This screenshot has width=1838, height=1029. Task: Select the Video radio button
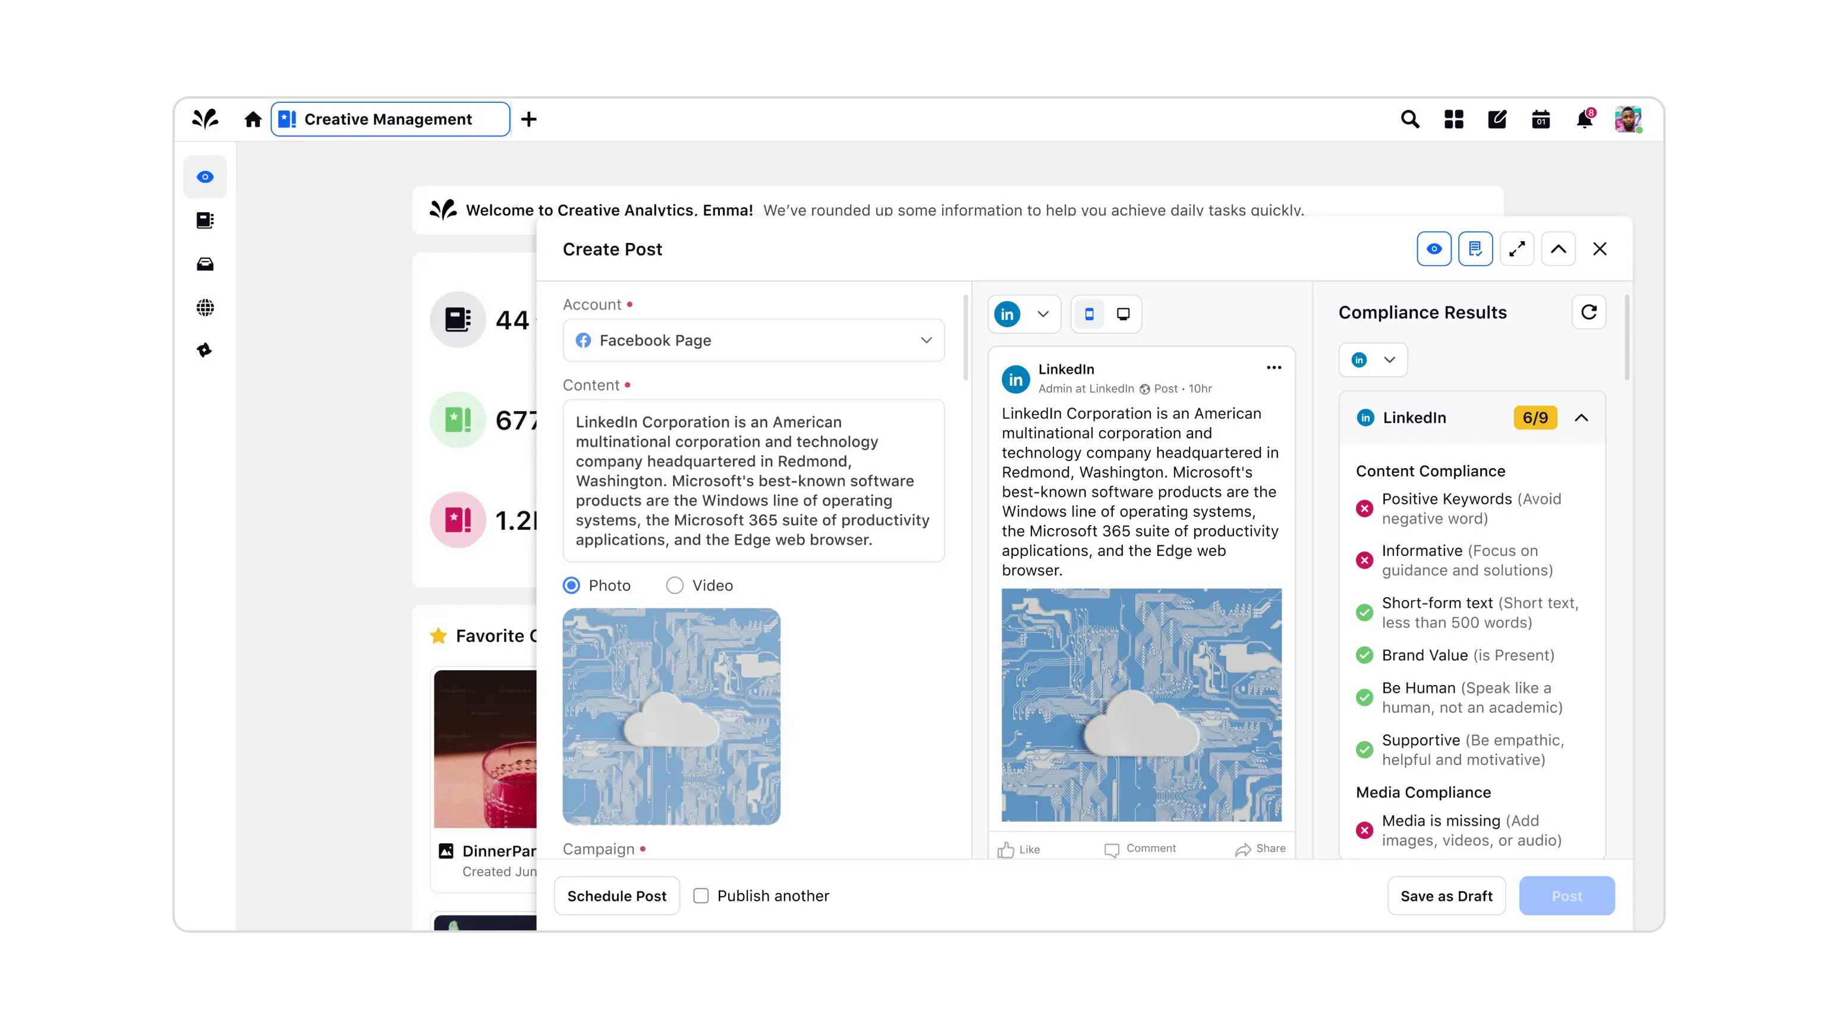coord(674,585)
